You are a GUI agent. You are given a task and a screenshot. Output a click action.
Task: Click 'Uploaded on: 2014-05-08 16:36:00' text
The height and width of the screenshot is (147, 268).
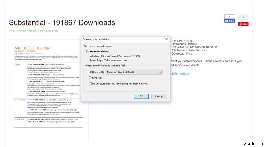point(194,47)
